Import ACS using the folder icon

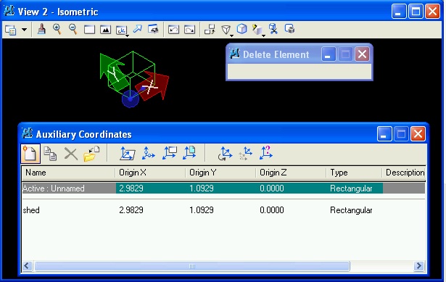click(91, 154)
